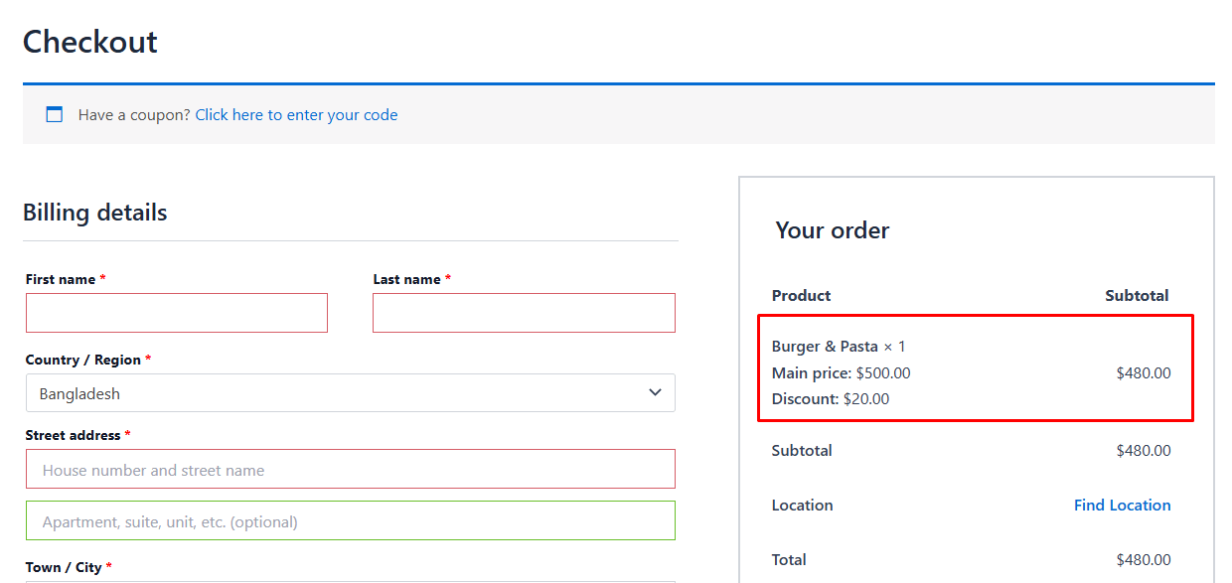The width and height of the screenshot is (1232, 583).
Task: Click the Discount $20.00 line
Action: point(831,399)
